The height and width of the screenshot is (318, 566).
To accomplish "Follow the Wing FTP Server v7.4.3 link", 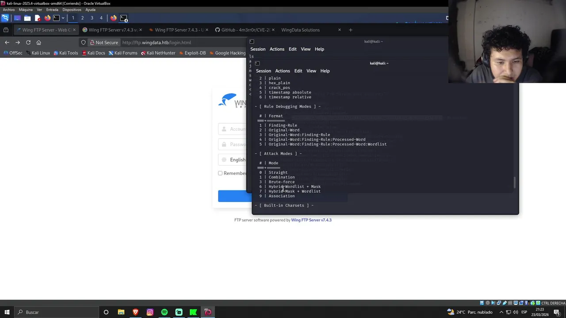I will tap(311, 220).
